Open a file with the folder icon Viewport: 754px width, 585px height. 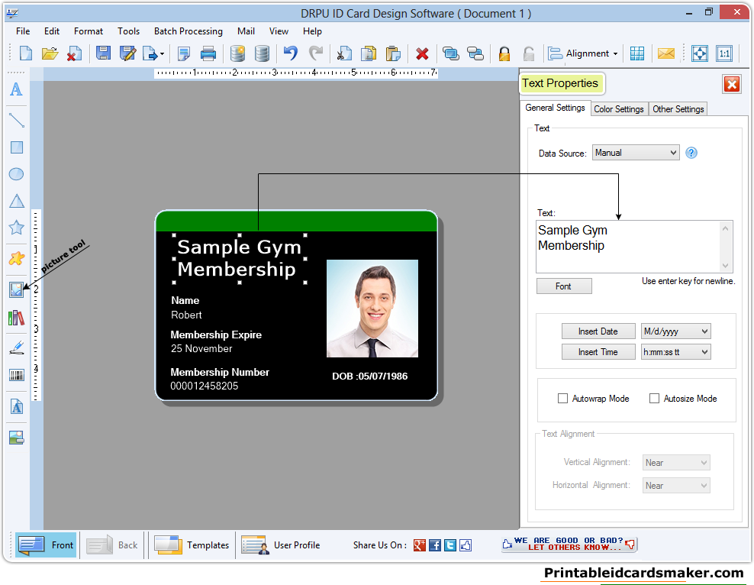point(50,53)
